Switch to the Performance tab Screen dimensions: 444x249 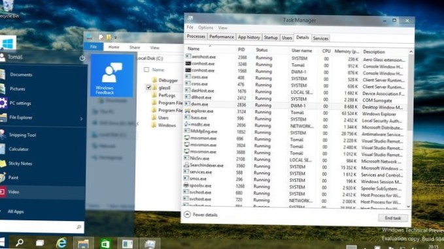(x=222, y=37)
